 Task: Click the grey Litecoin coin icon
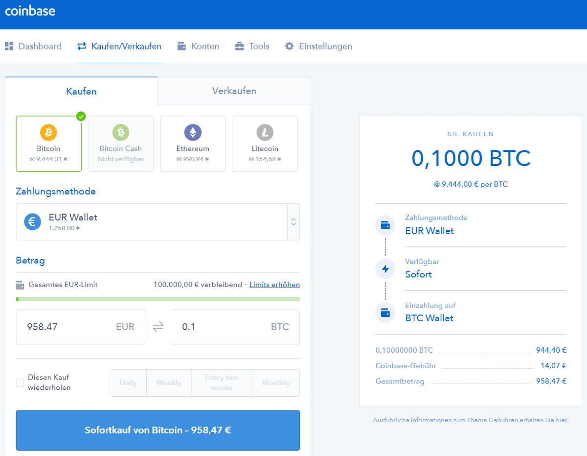coord(265,132)
